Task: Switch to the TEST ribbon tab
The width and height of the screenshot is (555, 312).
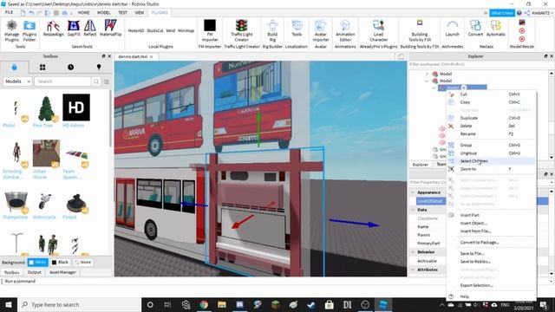Action: tap(122, 12)
